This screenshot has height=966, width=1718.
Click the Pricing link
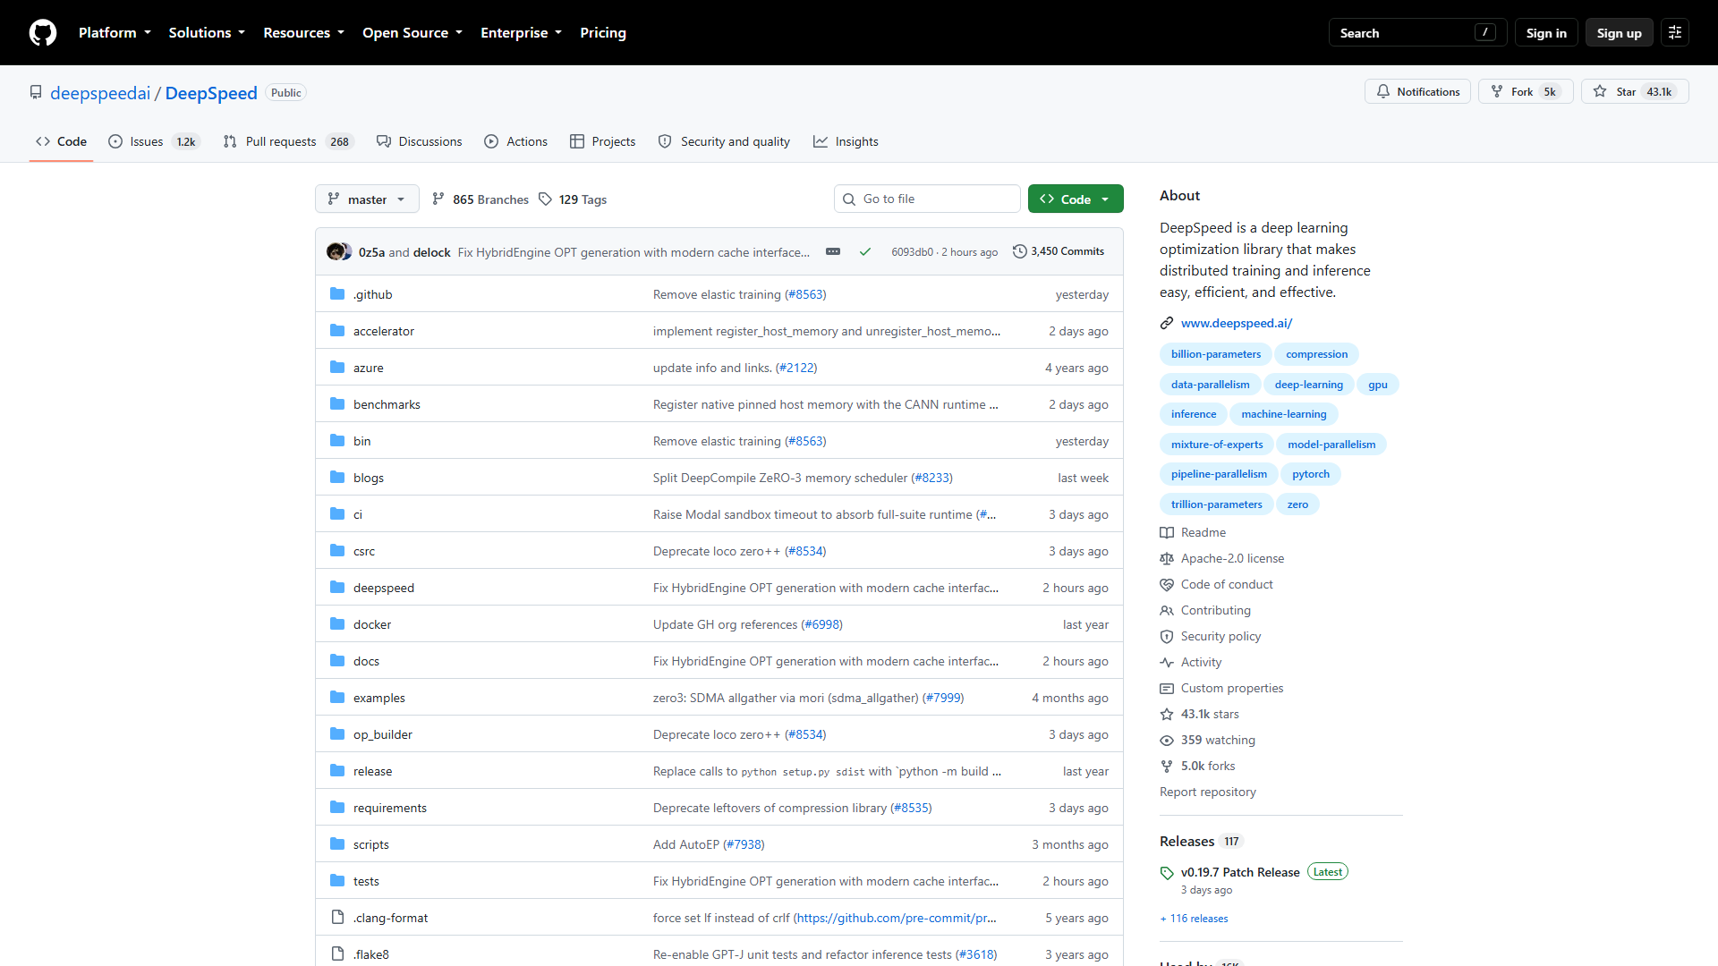603,33
